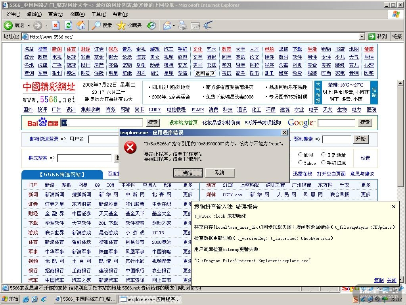Open the Back button history dropdown

tap(29, 25)
